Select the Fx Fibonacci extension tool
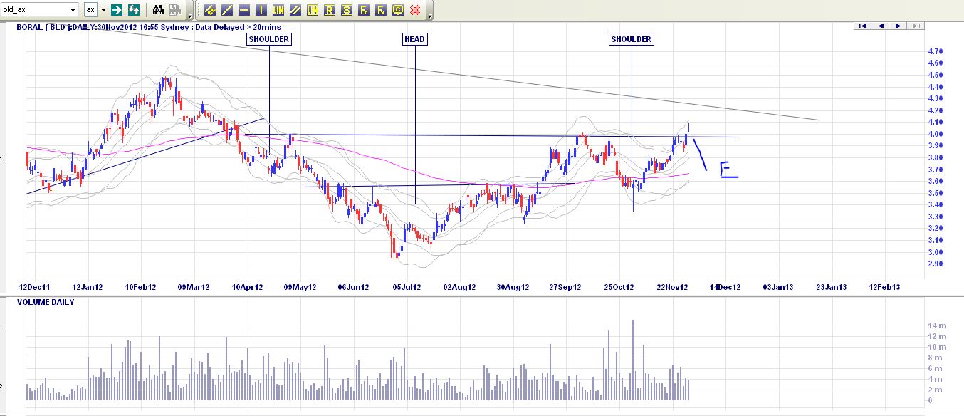The height and width of the screenshot is (416, 964). coord(381,10)
